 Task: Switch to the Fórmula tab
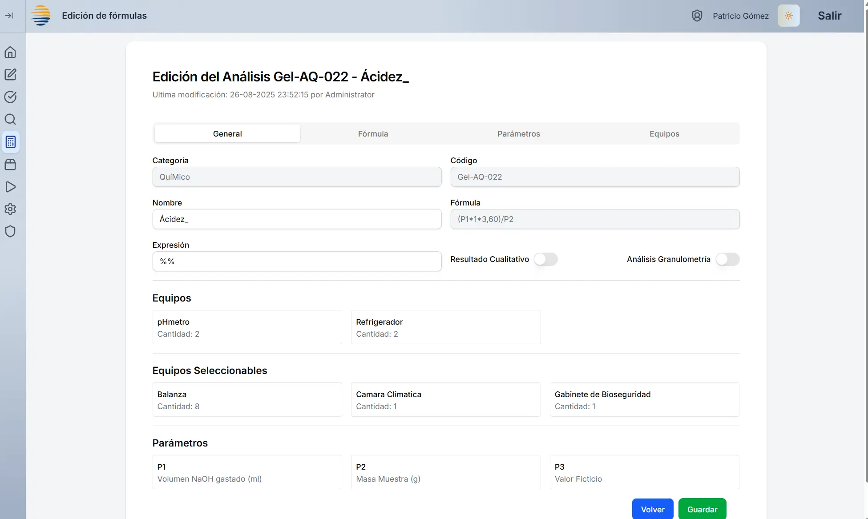coord(373,134)
